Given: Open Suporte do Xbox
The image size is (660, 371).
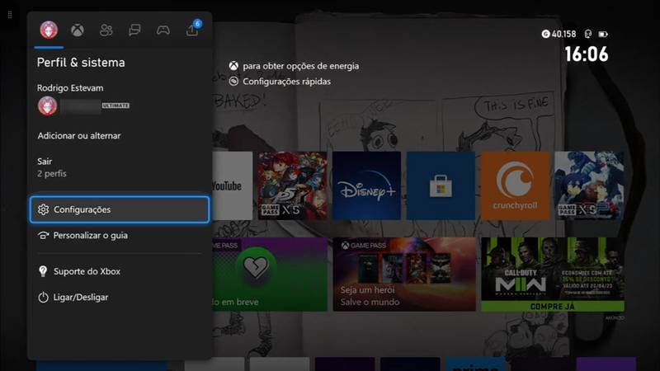Looking at the screenshot, I should tap(120, 271).
